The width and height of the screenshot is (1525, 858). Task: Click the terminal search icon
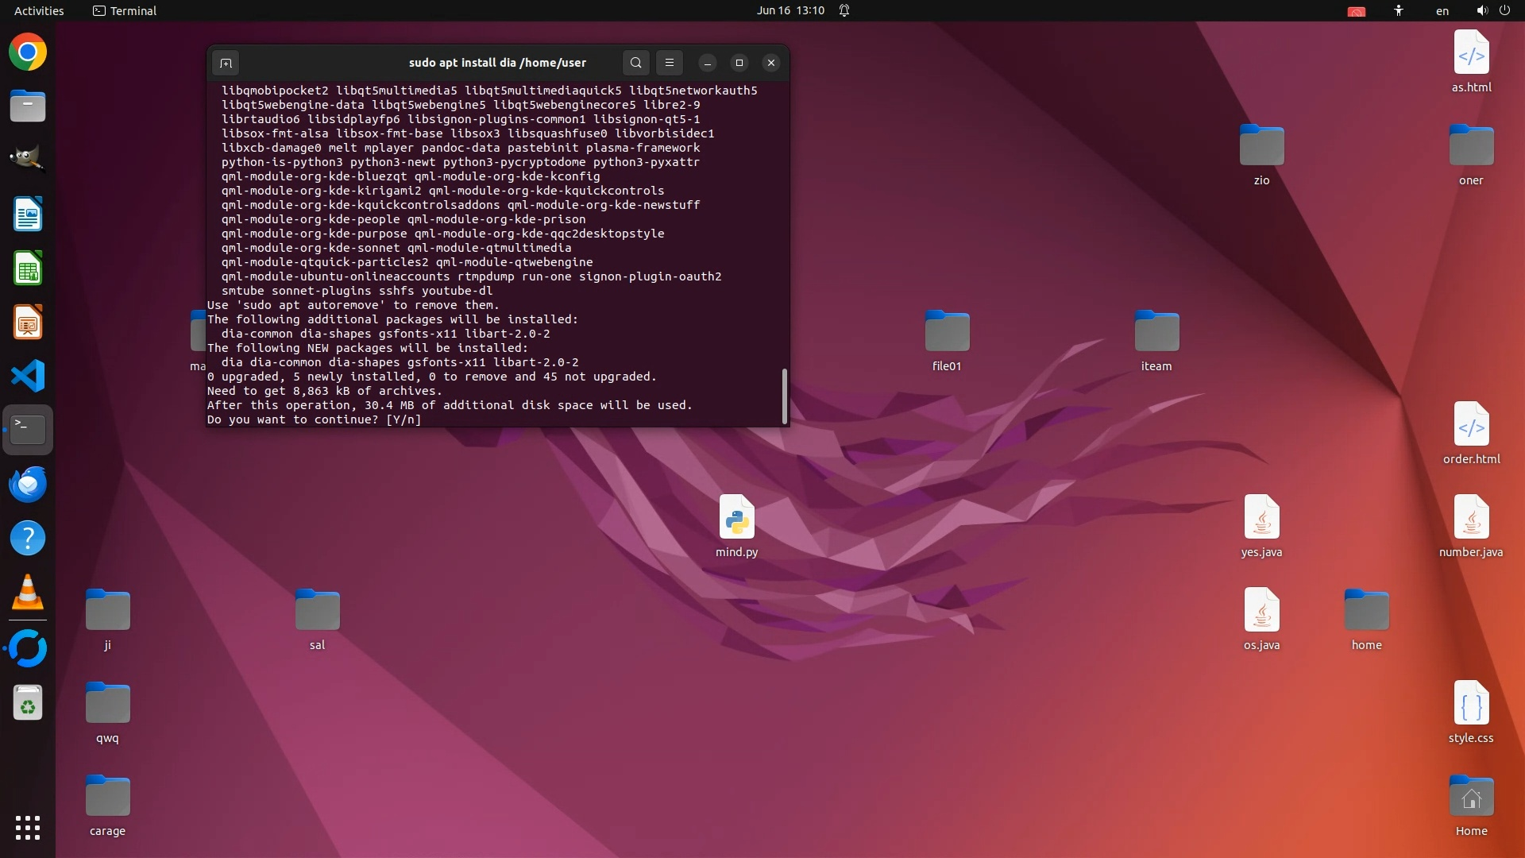click(x=635, y=63)
